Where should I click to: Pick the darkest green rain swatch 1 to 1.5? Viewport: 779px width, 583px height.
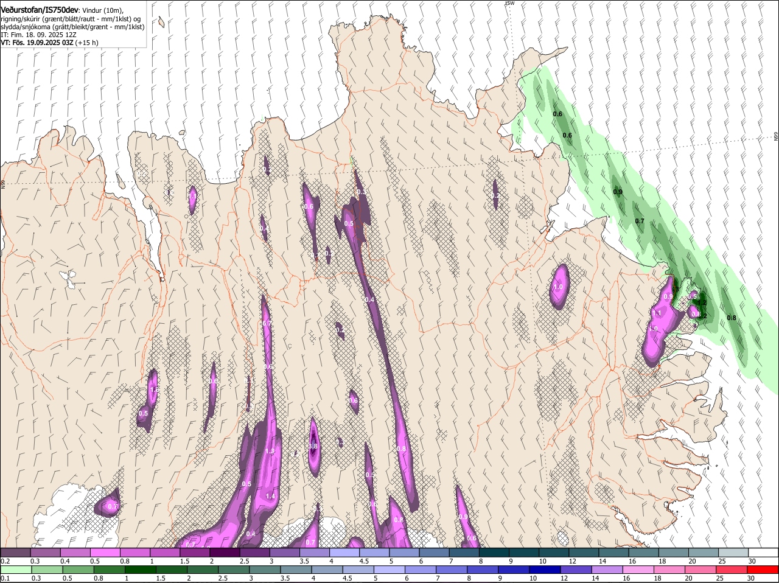click(141, 570)
